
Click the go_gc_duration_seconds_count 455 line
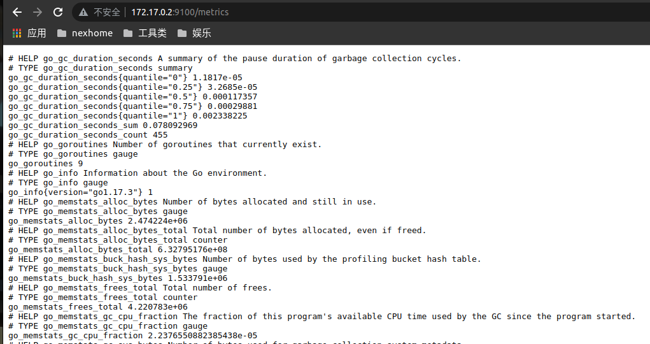pyautogui.click(x=88, y=135)
